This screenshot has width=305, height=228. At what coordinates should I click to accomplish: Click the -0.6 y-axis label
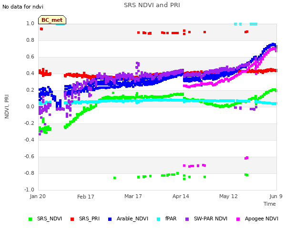click(30, 156)
